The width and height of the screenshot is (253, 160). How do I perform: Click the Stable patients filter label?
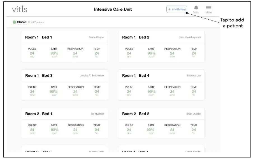tap(22, 22)
